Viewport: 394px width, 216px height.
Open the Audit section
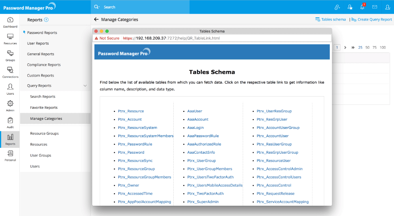pos(10,123)
